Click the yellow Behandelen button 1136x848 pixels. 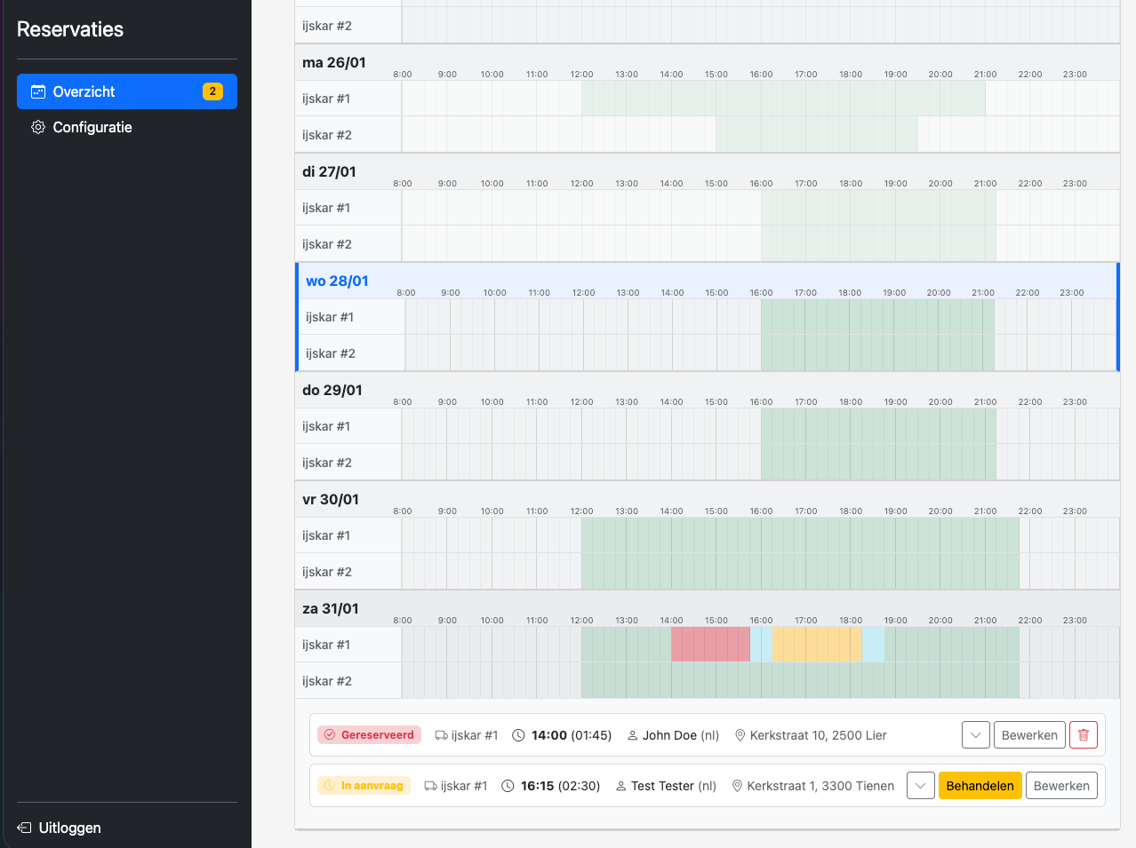click(x=980, y=786)
